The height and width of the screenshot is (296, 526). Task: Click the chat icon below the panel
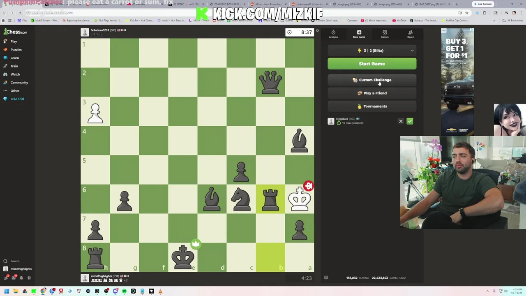326,278
